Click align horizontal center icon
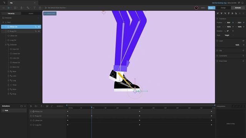This screenshot has width=246, height=138. tap(221, 14)
